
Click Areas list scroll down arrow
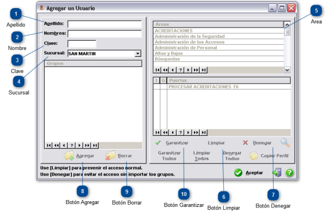(x=287, y=70)
